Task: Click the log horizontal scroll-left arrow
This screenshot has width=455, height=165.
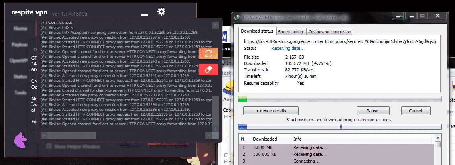Action: click(x=44, y=135)
